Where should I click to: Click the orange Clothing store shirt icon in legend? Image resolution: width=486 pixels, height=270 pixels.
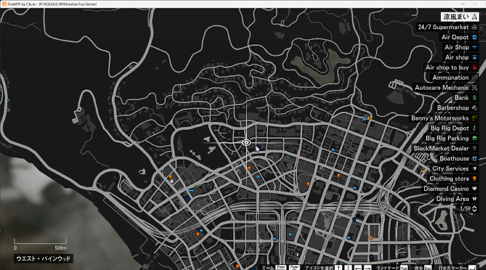coord(474,179)
